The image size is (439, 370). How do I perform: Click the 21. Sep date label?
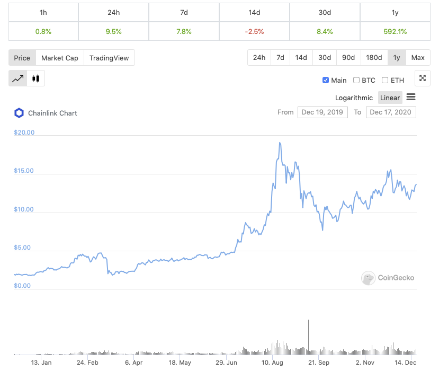(319, 363)
